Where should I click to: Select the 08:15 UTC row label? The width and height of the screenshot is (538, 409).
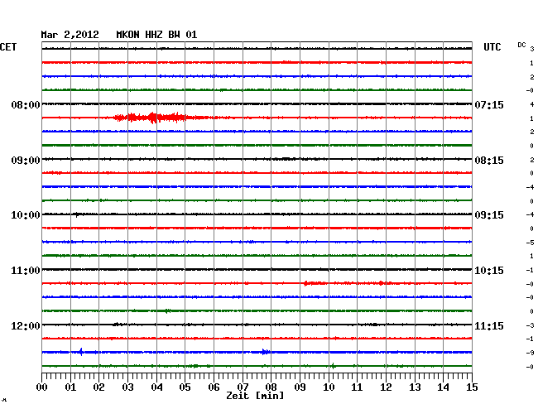click(x=489, y=161)
